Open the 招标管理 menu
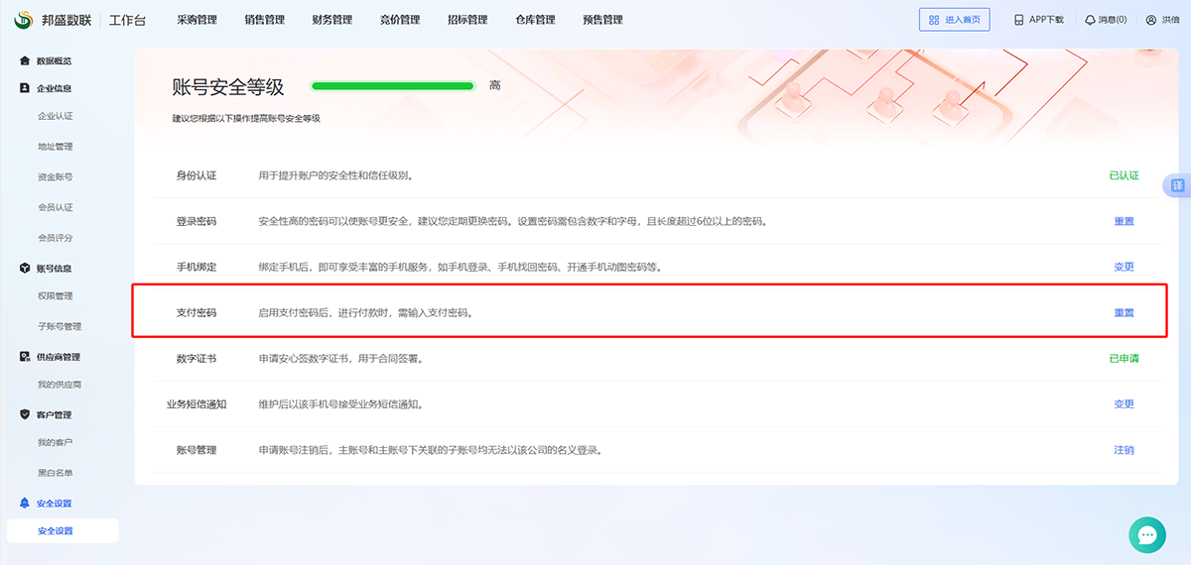The width and height of the screenshot is (1191, 565). (x=467, y=20)
